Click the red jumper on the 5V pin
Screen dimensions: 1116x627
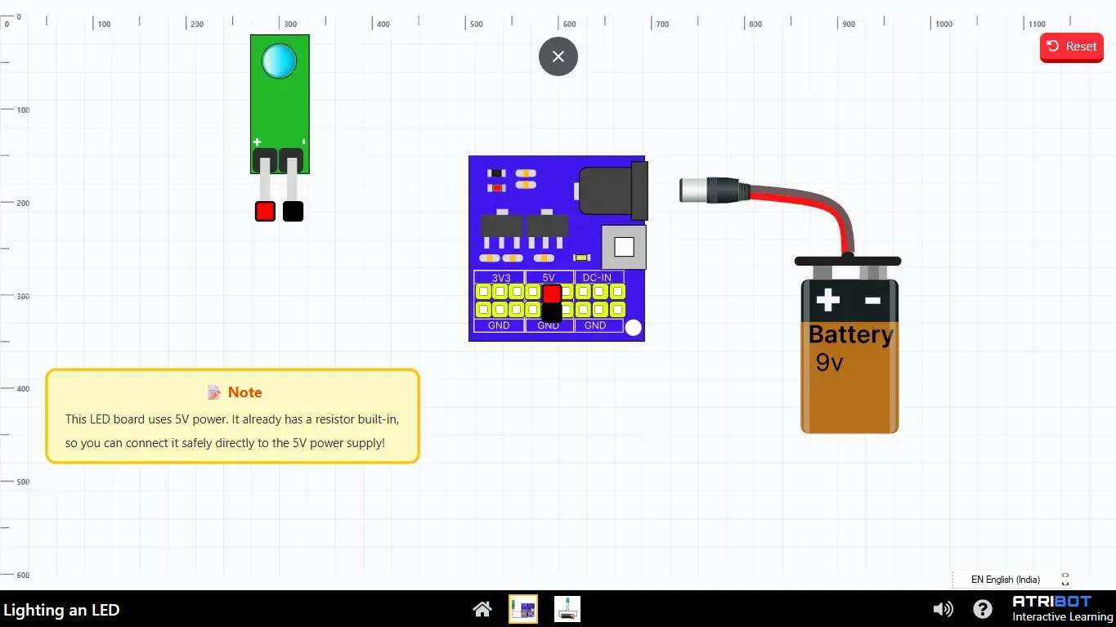[x=552, y=293]
